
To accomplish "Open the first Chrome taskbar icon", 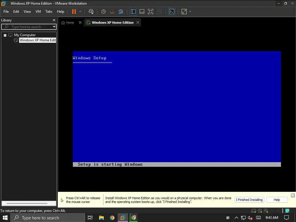I will pyautogui.click(x=112, y=218).
